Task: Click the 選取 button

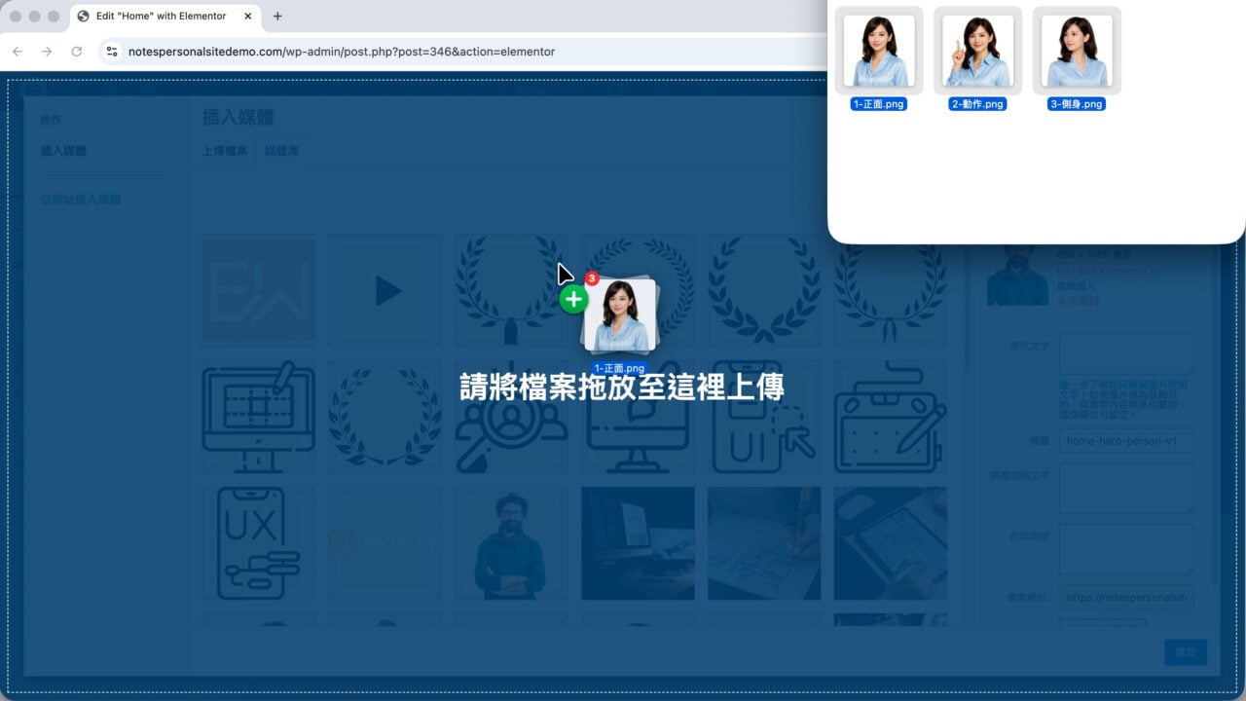Action: coord(1186,652)
